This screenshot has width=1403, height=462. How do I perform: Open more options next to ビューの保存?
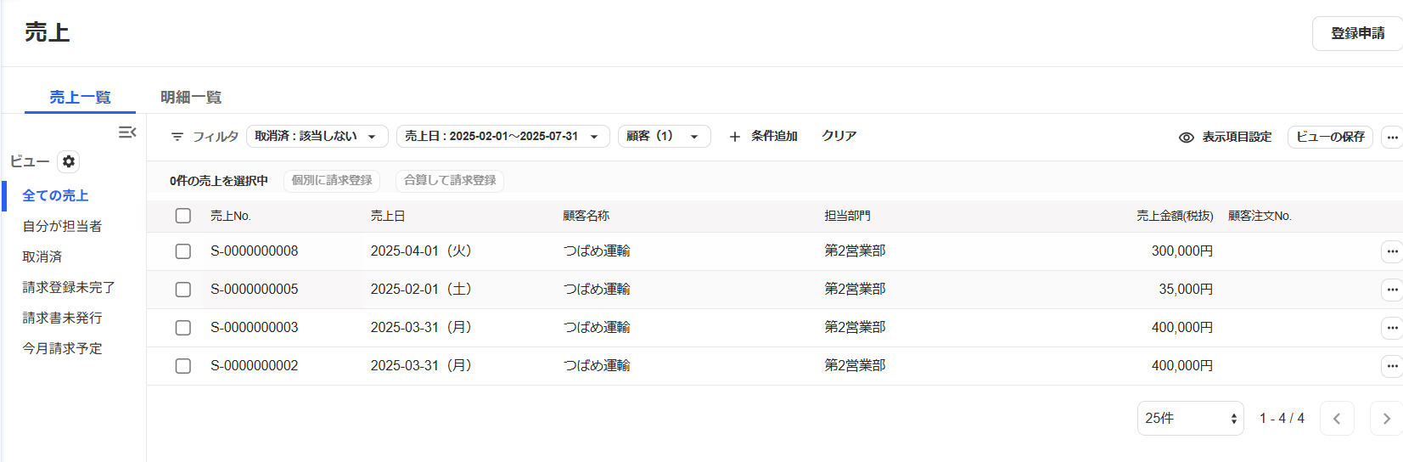pyautogui.click(x=1392, y=137)
